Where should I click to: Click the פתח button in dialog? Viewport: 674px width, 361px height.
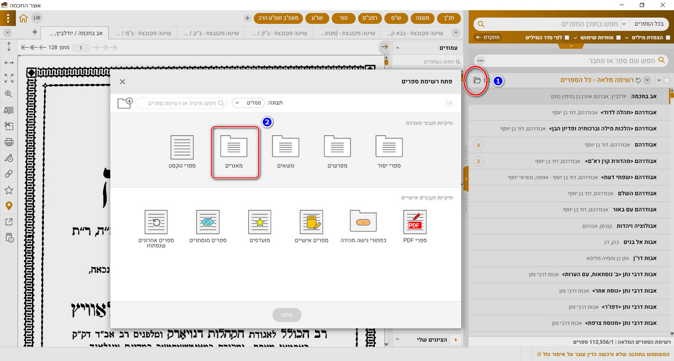[287, 315]
